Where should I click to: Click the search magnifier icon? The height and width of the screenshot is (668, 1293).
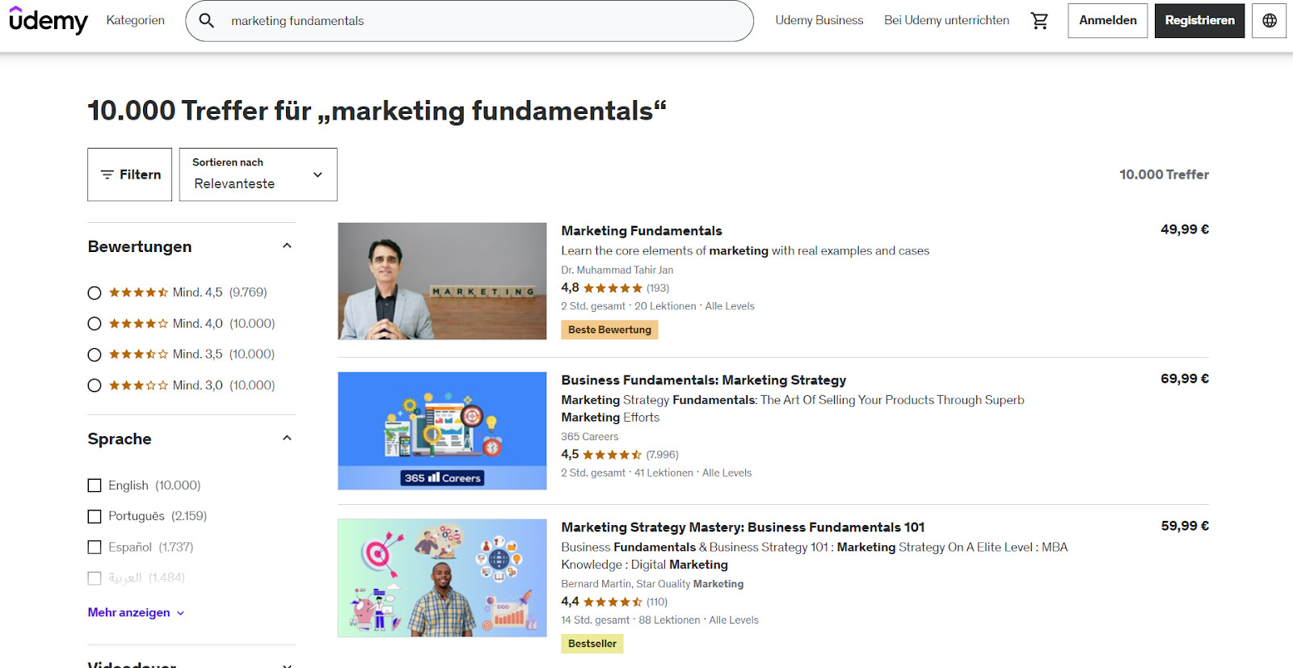(207, 20)
